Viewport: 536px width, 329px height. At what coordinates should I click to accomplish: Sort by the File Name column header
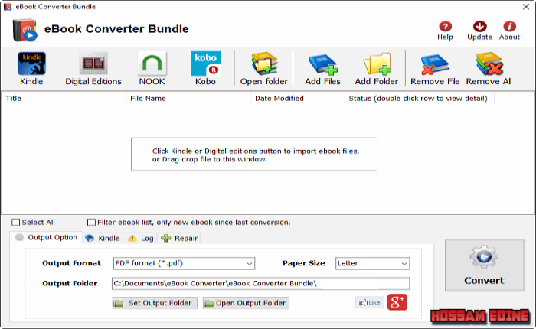188,99
